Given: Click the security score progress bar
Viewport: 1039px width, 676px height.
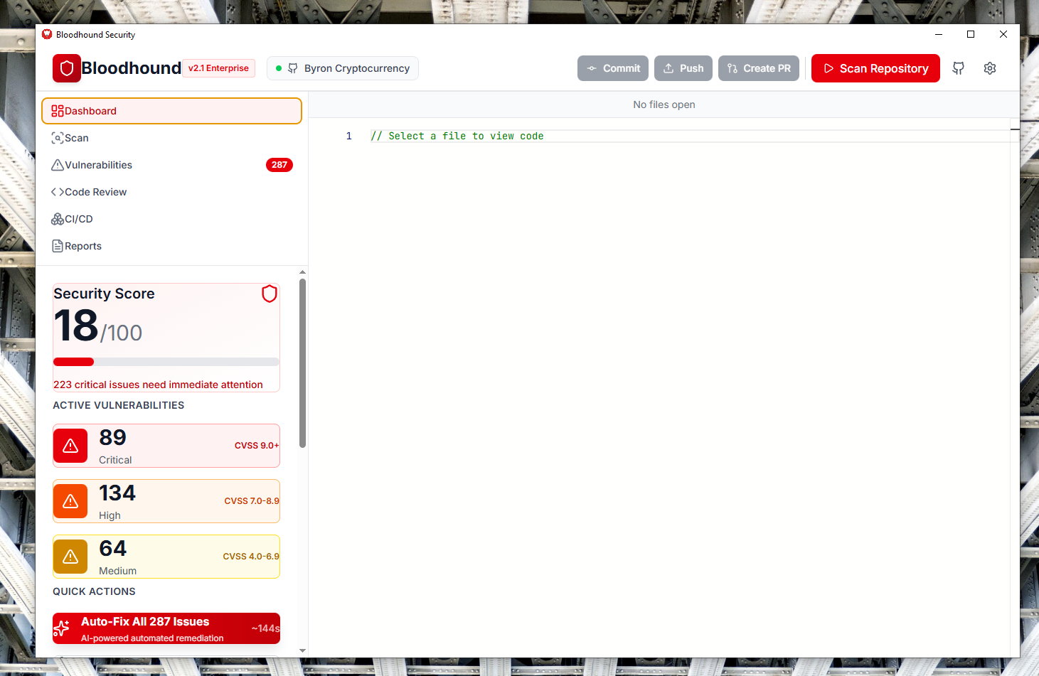Looking at the screenshot, I should [x=166, y=362].
